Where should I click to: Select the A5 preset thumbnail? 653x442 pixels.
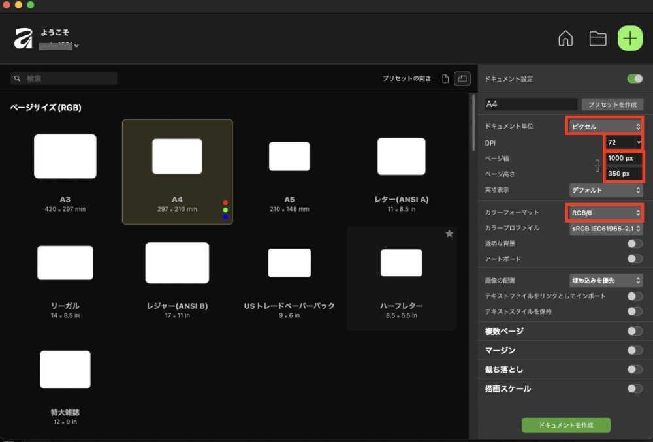[x=289, y=156]
